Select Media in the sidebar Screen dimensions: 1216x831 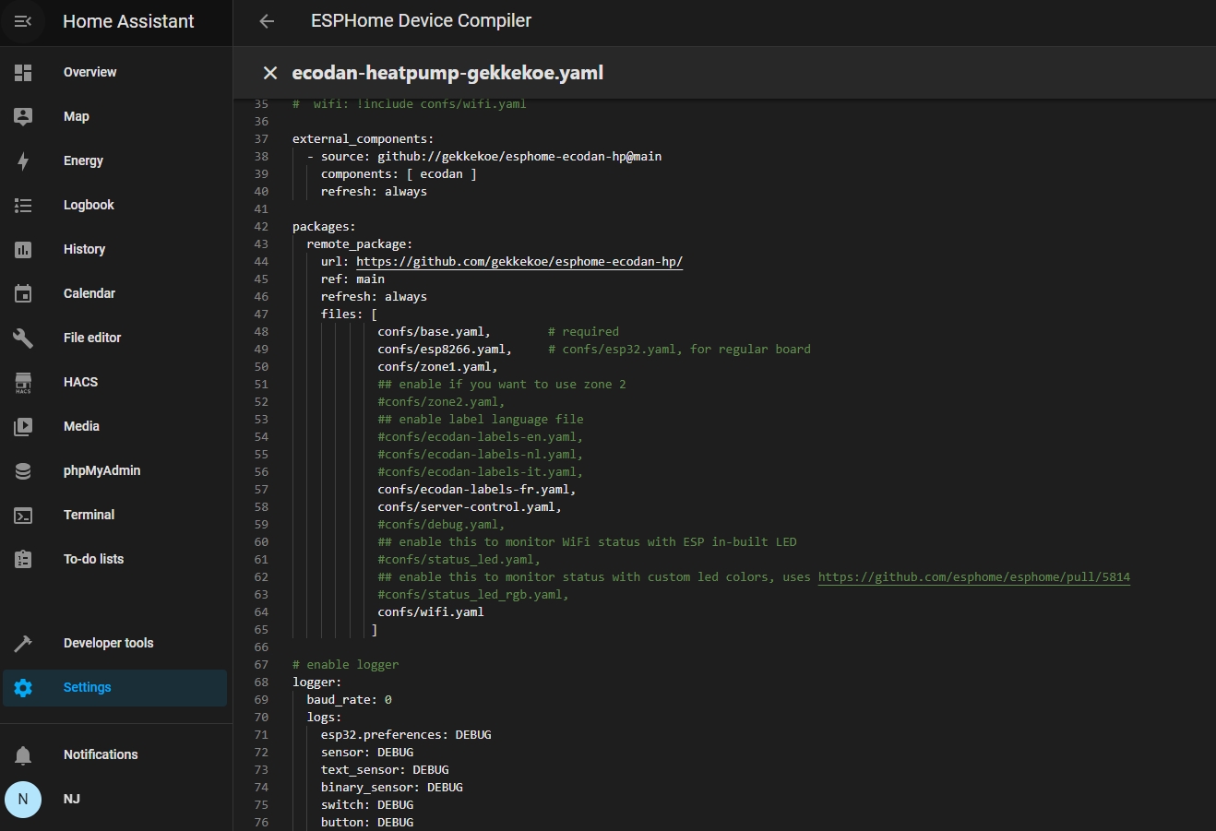(81, 426)
